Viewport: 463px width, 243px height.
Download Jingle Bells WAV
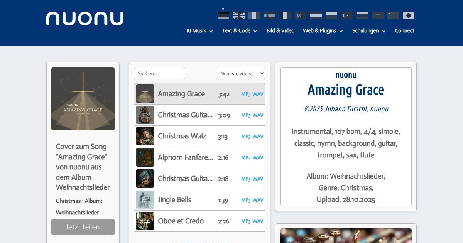[x=258, y=200]
